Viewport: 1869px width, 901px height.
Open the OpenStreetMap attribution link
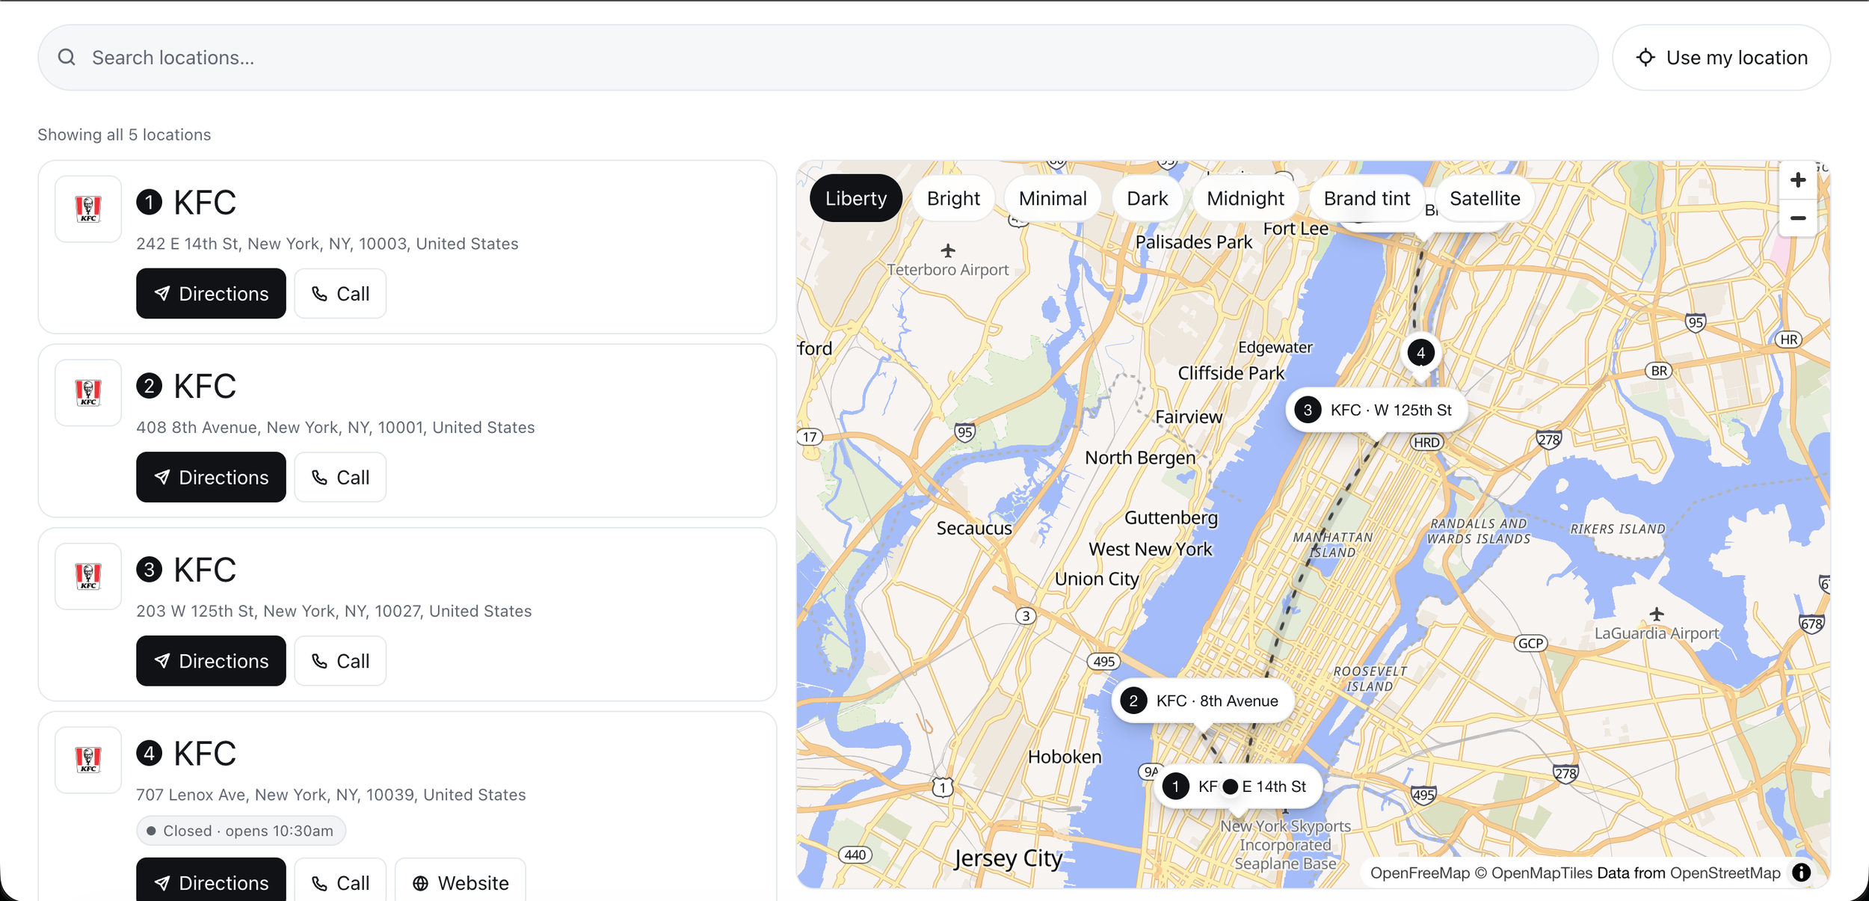click(1725, 873)
